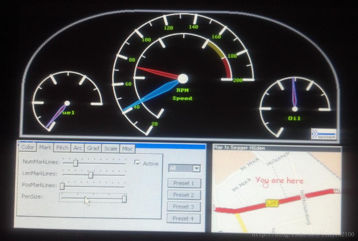The width and height of the screenshot is (358, 241).
Task: Click the Im Hülsenfeld street label on map
Action: (305, 207)
